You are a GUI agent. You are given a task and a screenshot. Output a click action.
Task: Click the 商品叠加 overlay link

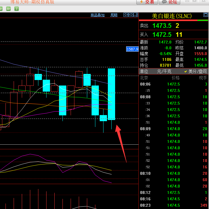coord(97,15)
